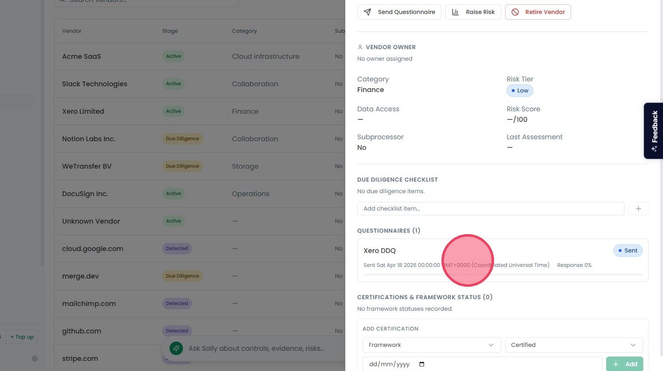Click the Response 0% label

coord(574,265)
